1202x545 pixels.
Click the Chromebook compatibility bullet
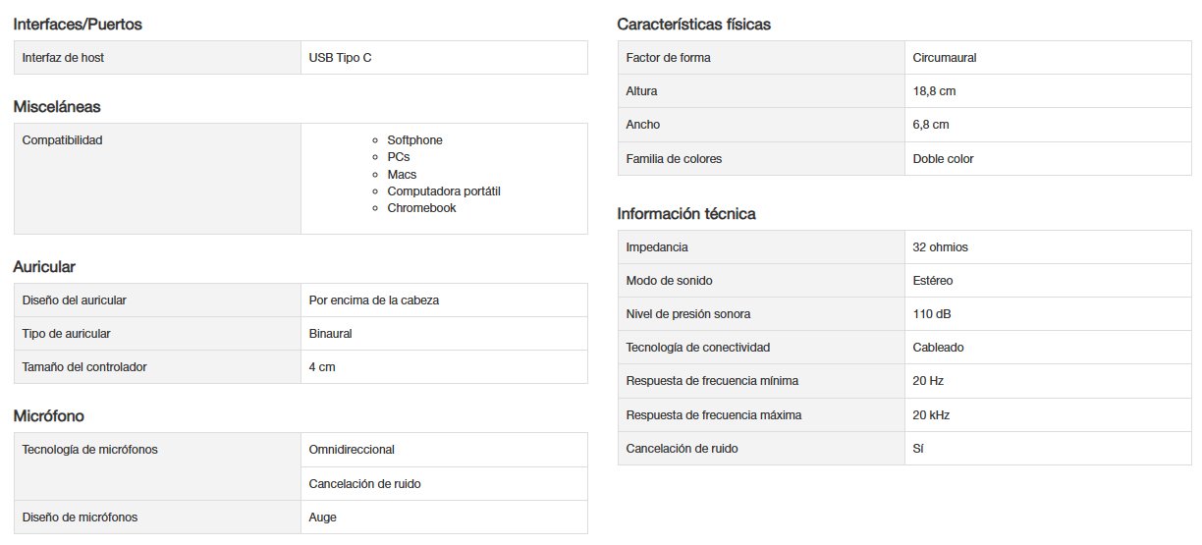pos(421,208)
